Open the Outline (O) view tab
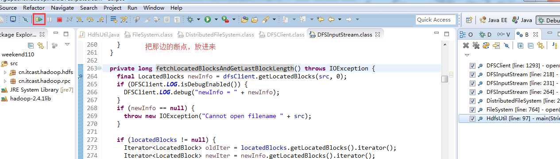 (x=467, y=34)
